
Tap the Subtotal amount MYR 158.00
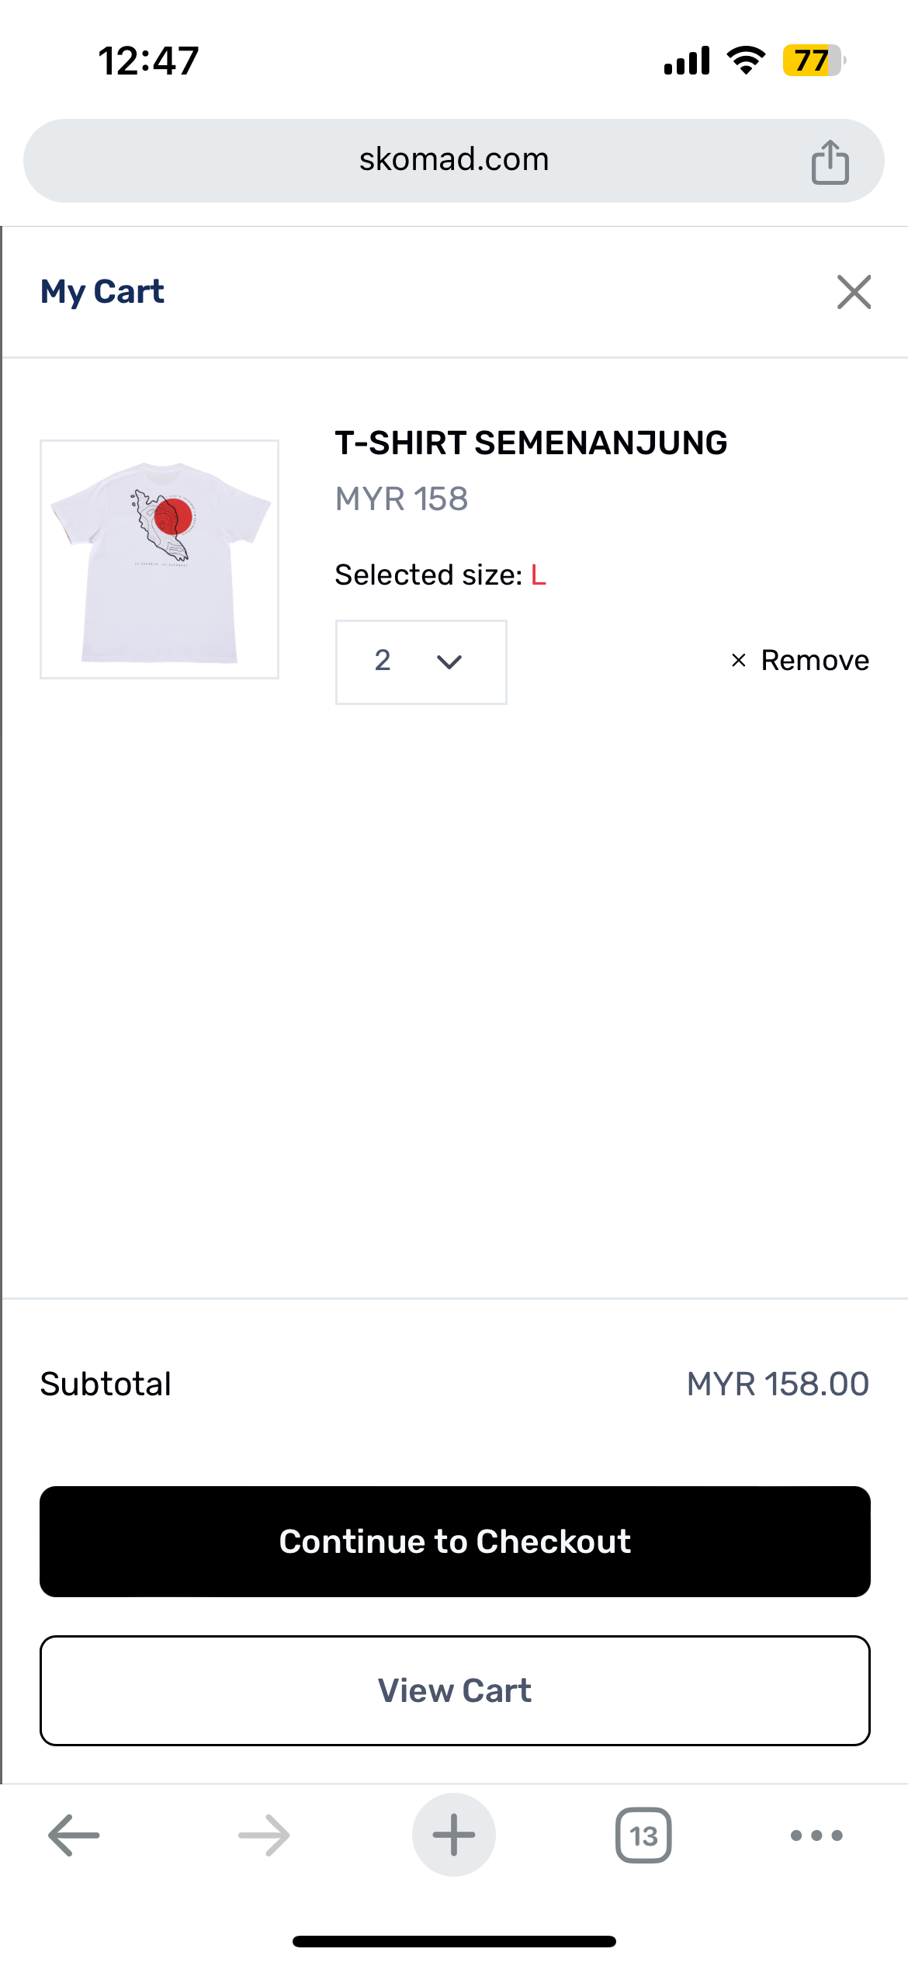(778, 1384)
